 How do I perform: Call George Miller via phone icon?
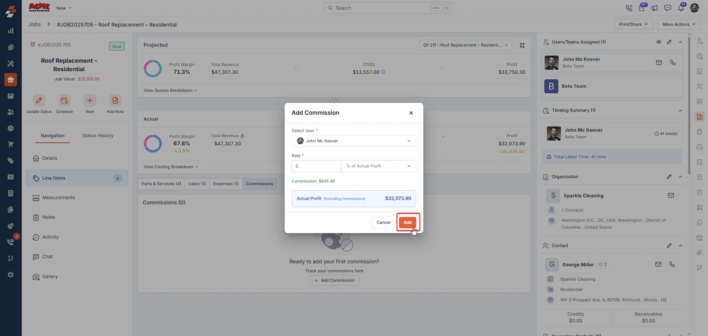(x=672, y=264)
